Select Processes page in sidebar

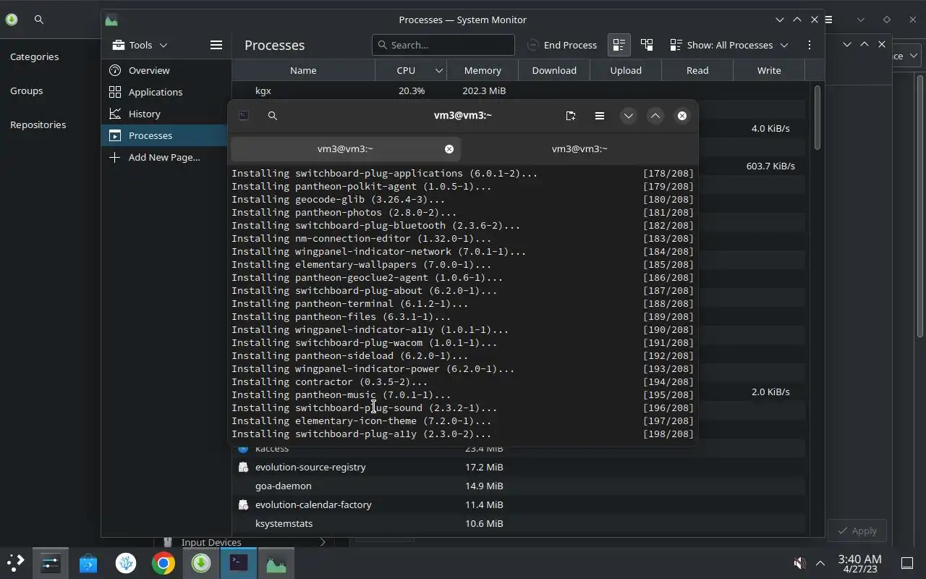[166, 135]
